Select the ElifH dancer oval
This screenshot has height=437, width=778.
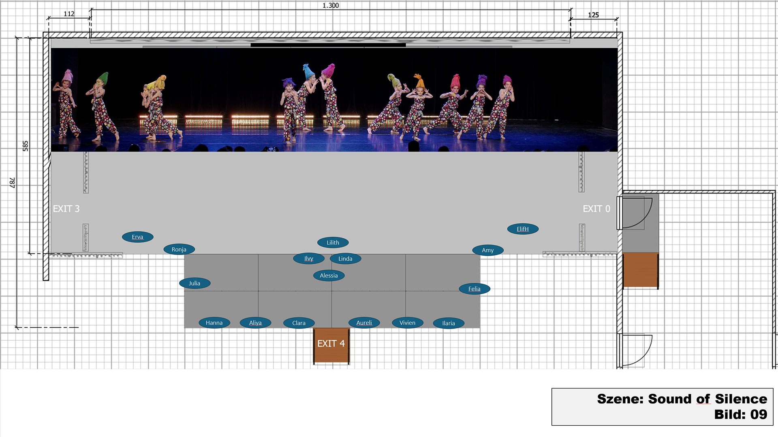(x=522, y=229)
